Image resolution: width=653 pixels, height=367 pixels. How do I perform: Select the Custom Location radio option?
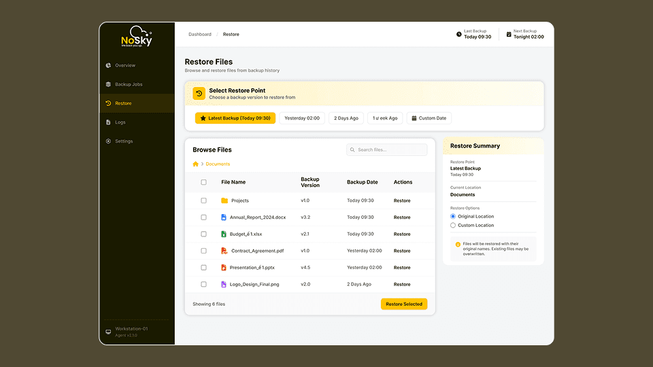click(x=453, y=225)
